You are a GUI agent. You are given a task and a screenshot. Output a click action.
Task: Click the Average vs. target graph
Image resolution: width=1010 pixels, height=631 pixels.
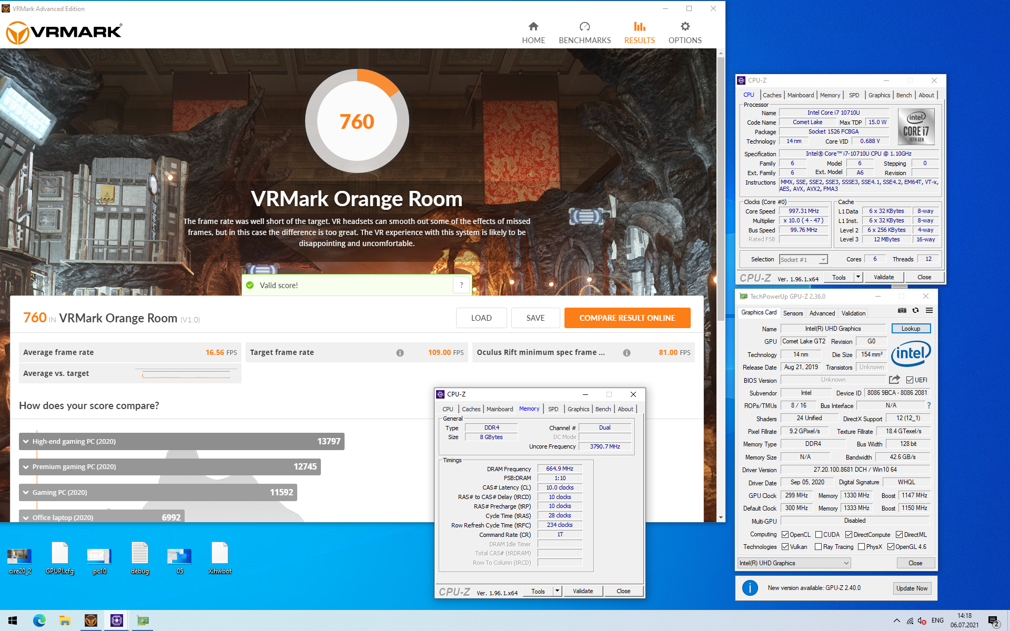186,374
